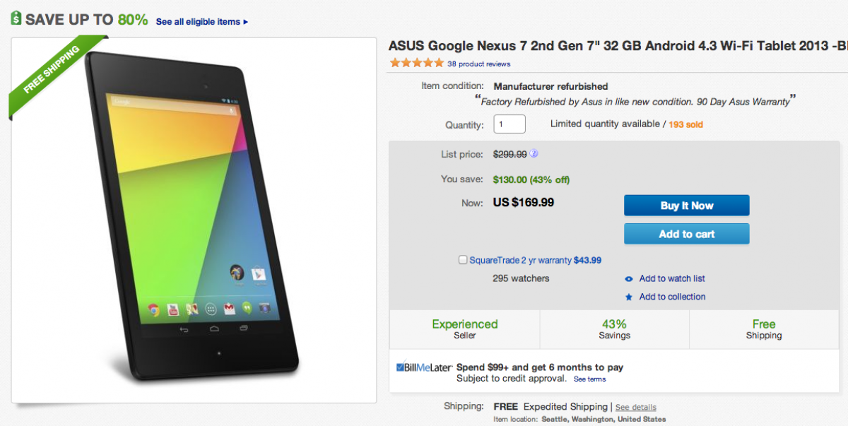Select the Free Shipping cell
Screen dimensions: 848x426
[763, 329]
